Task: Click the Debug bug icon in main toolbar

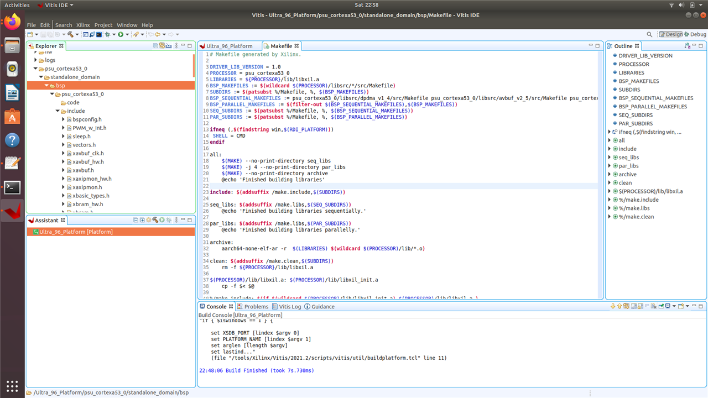Action: pyautogui.click(x=107, y=34)
